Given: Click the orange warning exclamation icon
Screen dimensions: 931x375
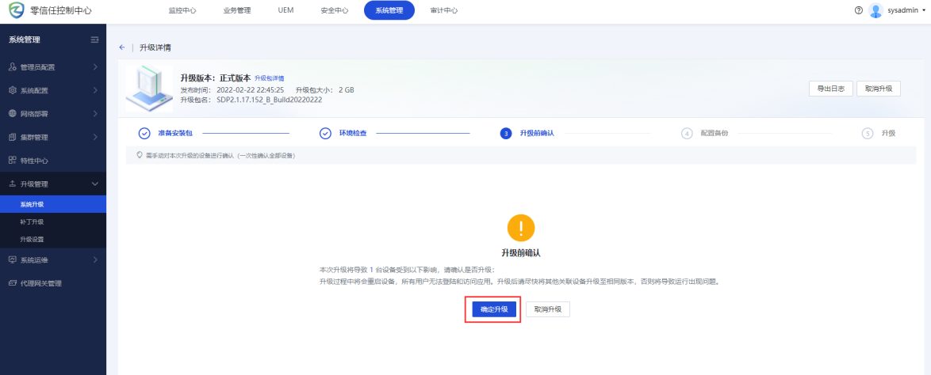Looking at the screenshot, I should coord(521,229).
